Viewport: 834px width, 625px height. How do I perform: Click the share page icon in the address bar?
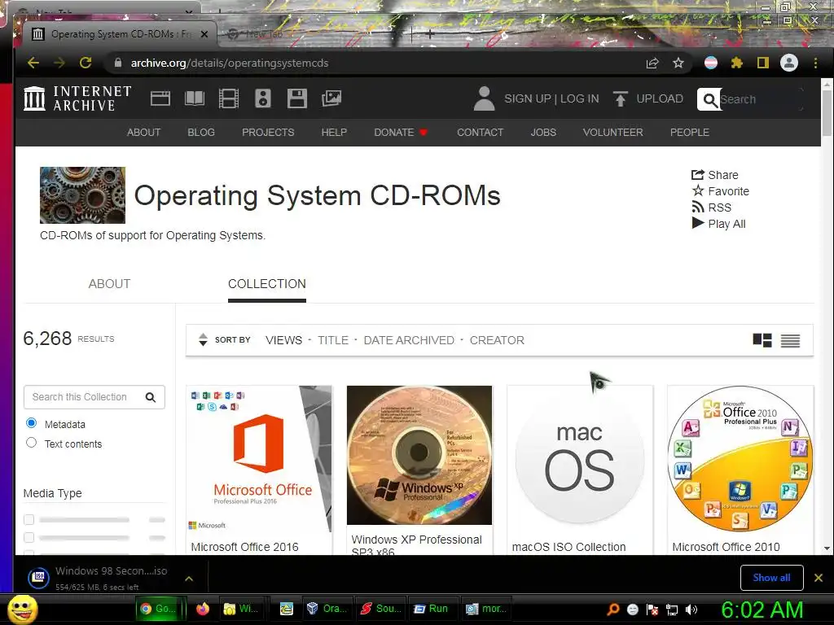click(x=652, y=63)
